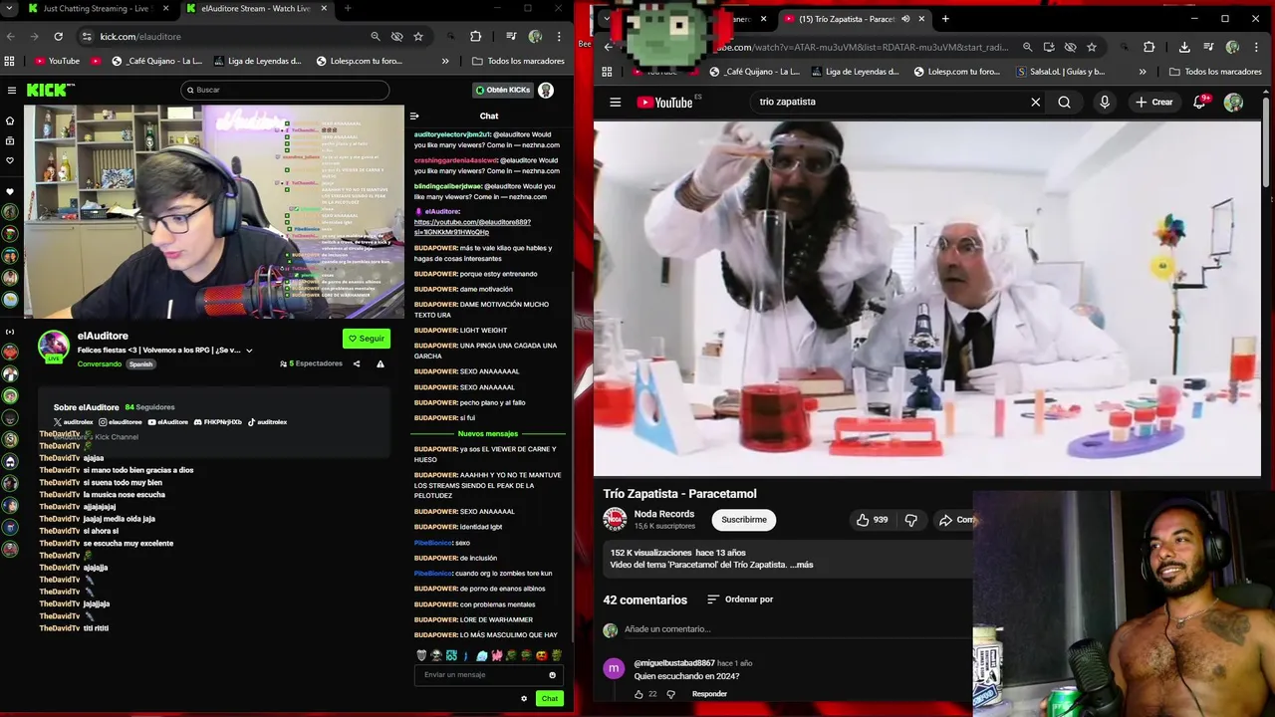
Task: Click the green 'Chat' send button
Action: 550,699
